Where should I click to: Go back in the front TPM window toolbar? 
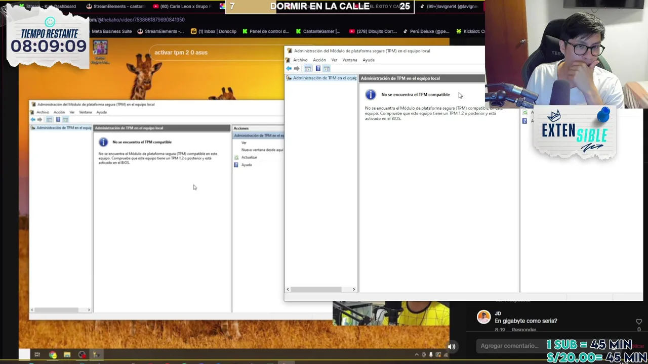(289, 69)
